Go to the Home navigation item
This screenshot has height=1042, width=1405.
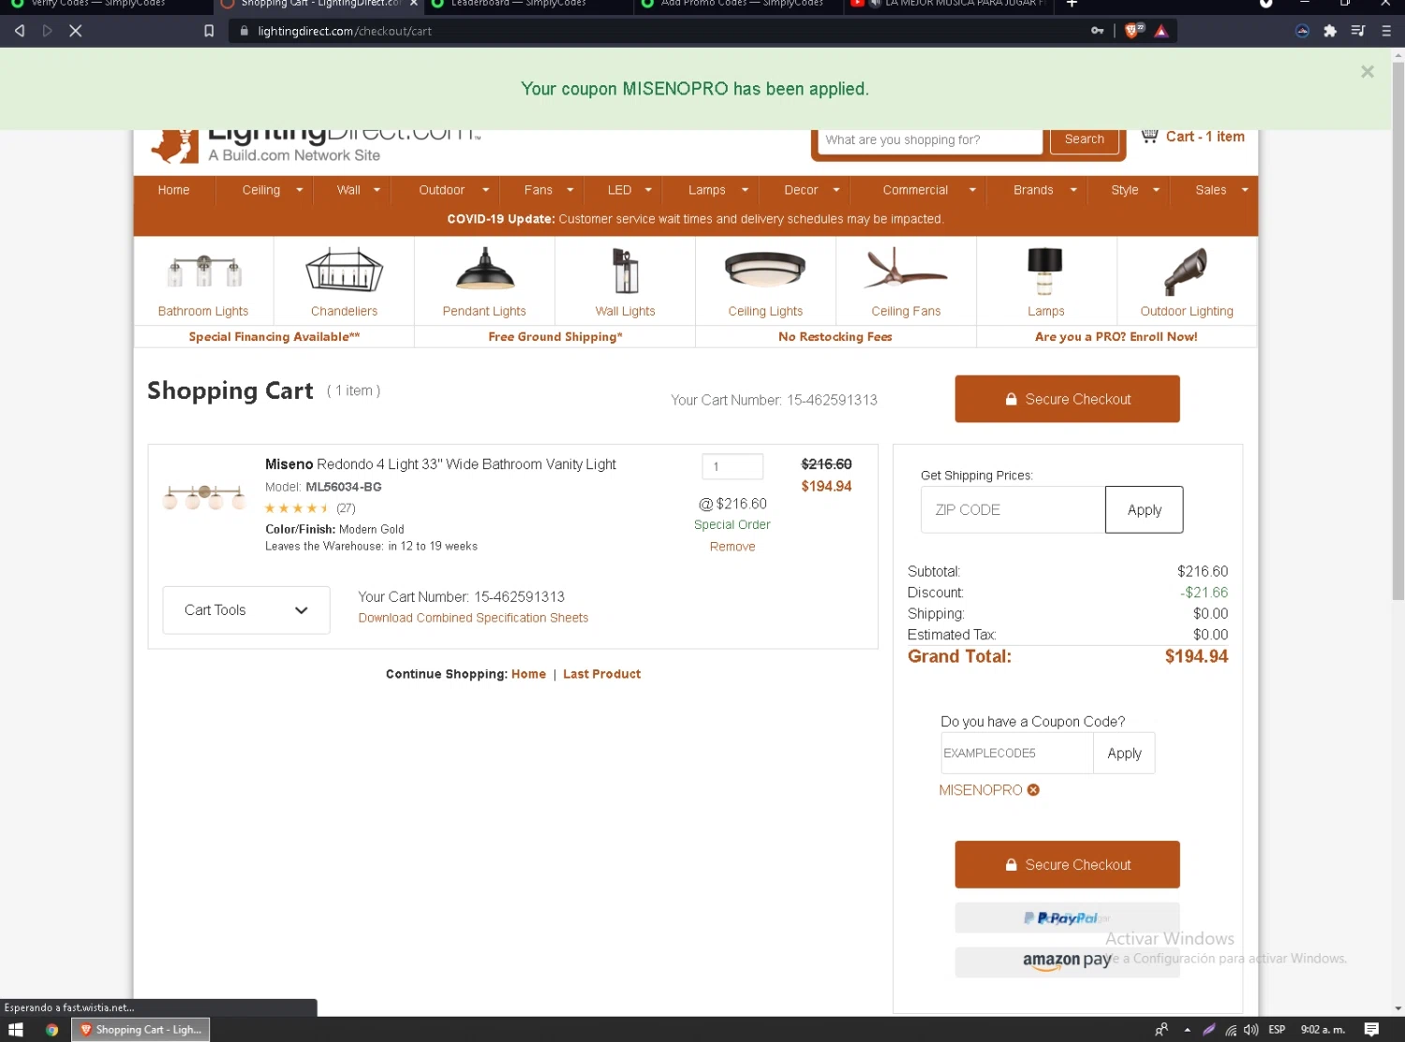[x=173, y=190]
